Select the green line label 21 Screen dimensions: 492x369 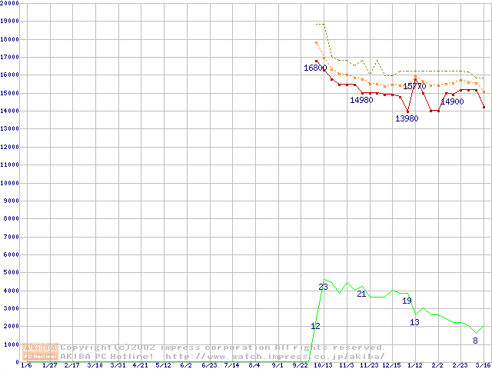tap(361, 294)
